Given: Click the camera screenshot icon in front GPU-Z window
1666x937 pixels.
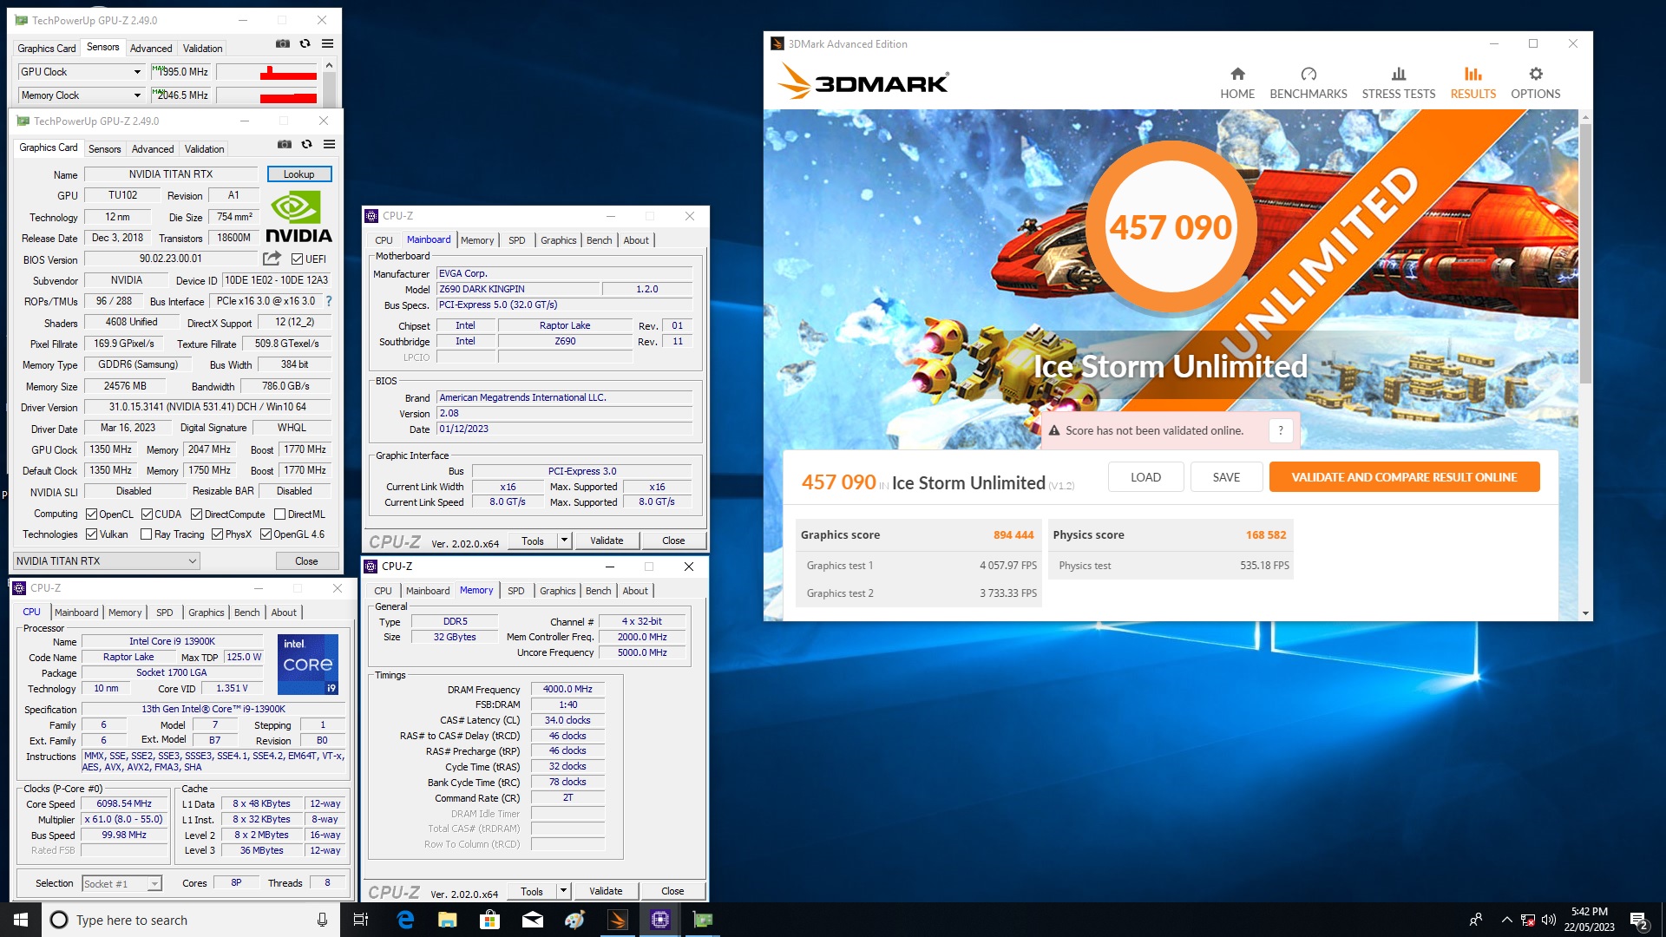Looking at the screenshot, I should click(x=284, y=144).
